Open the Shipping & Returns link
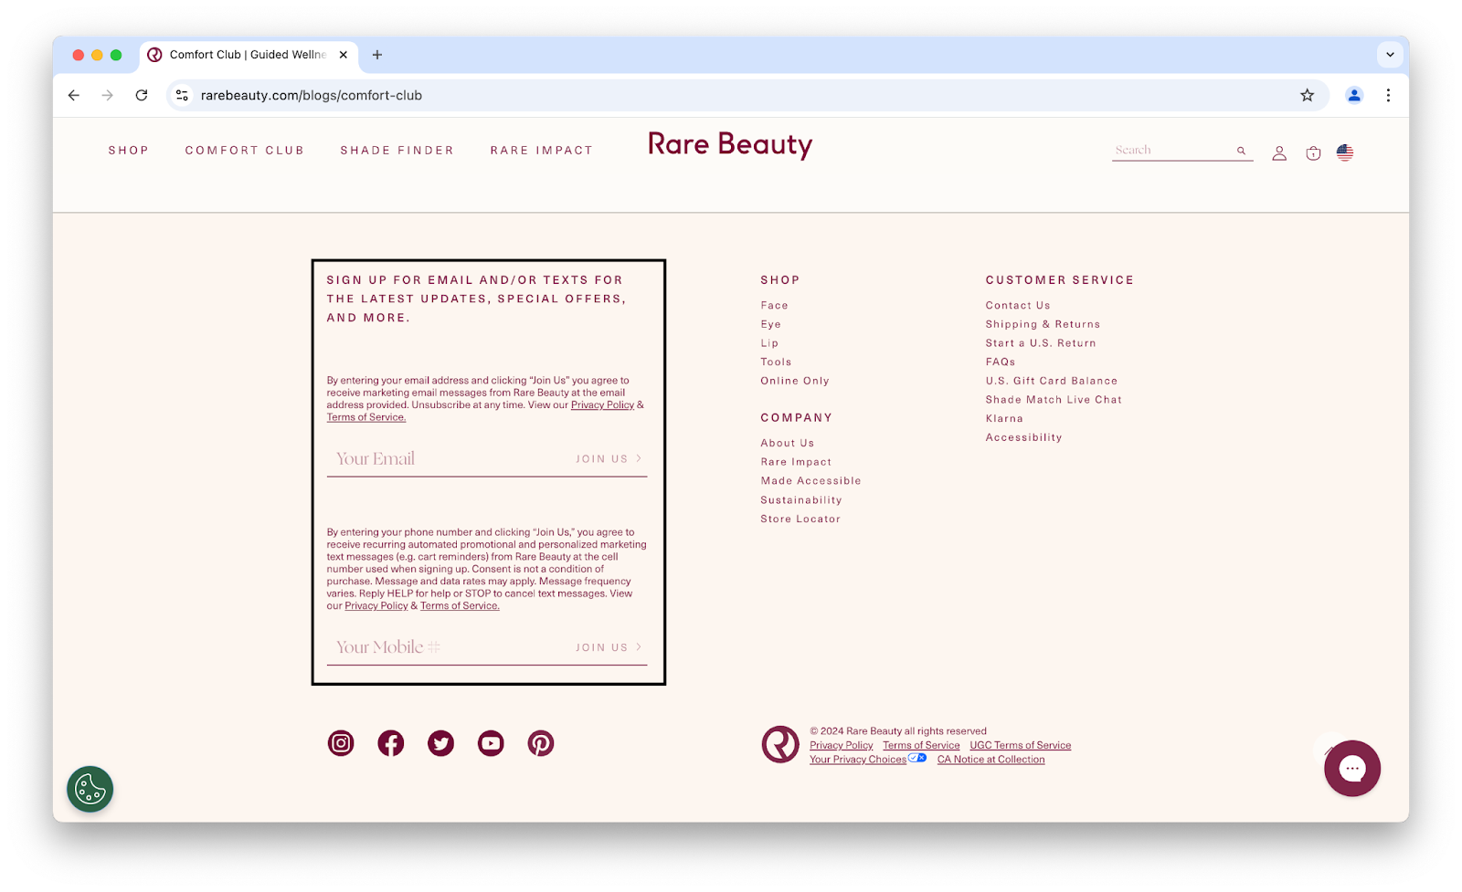Screen dimensions: 1462x892 pos(1044,324)
